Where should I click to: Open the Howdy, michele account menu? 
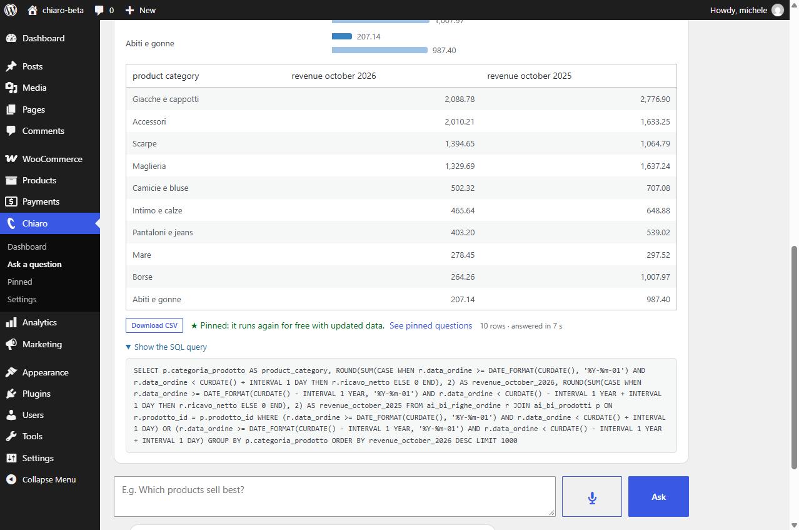[x=746, y=10]
